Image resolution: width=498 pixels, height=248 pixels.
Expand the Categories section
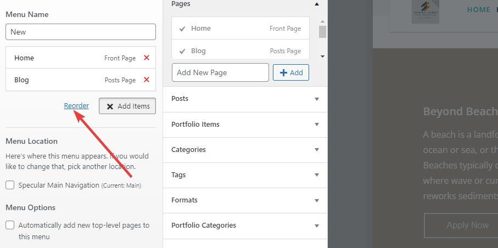pyautogui.click(x=245, y=150)
